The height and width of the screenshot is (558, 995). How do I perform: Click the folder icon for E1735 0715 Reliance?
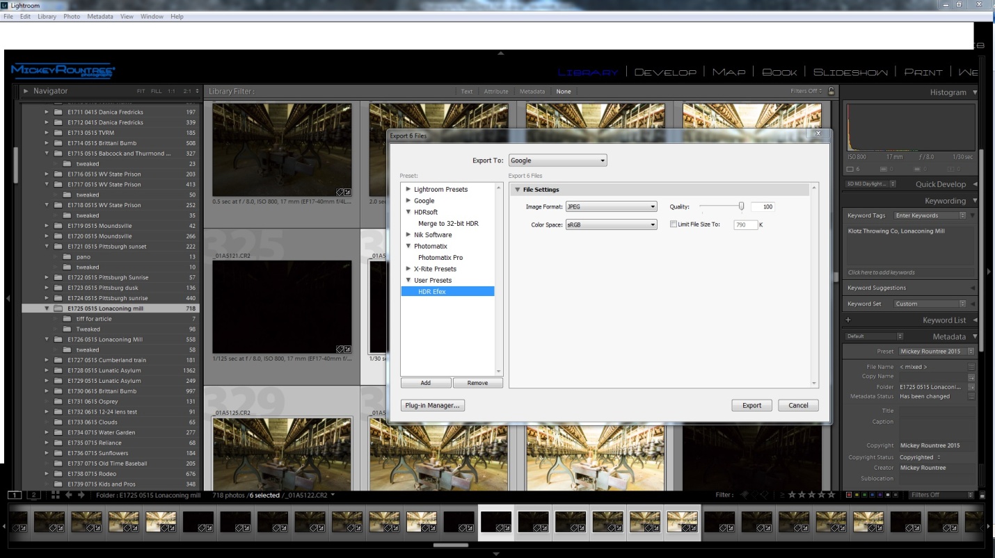[58, 443]
